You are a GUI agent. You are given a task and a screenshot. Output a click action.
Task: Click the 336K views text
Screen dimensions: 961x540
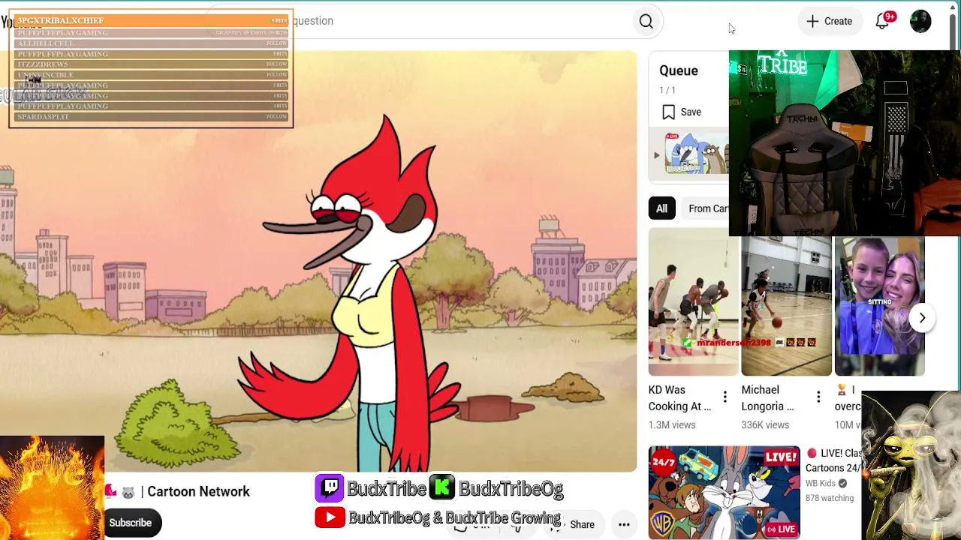(x=765, y=424)
